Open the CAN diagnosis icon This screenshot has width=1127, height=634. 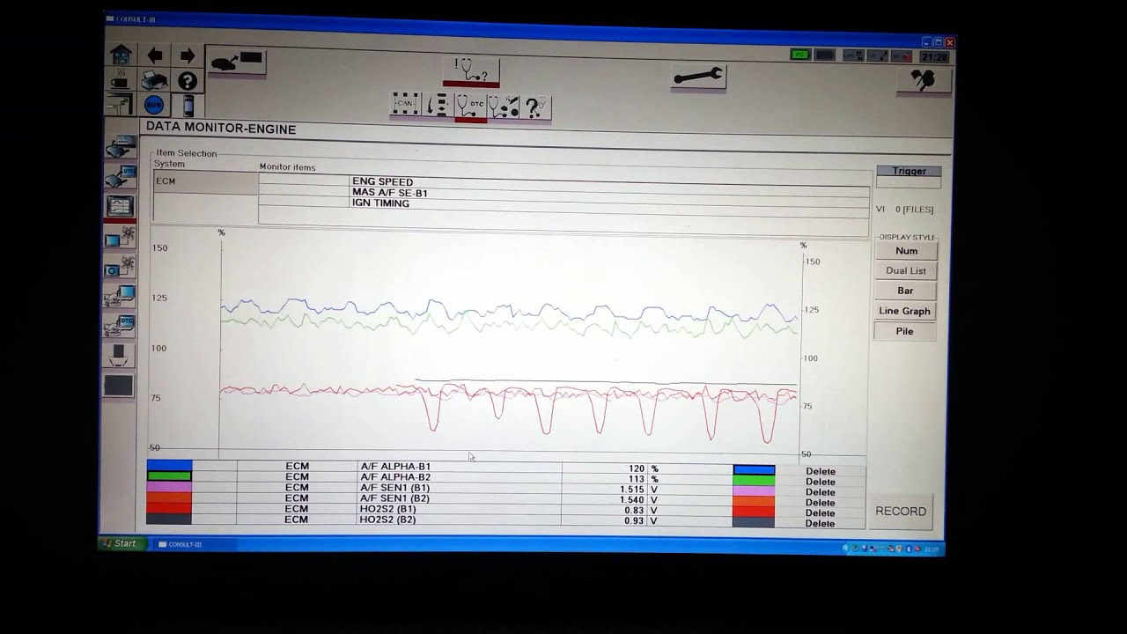click(406, 105)
